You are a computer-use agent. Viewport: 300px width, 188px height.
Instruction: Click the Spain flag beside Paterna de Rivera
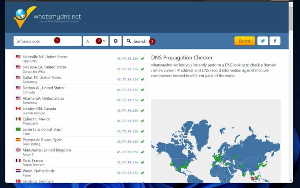18,140
